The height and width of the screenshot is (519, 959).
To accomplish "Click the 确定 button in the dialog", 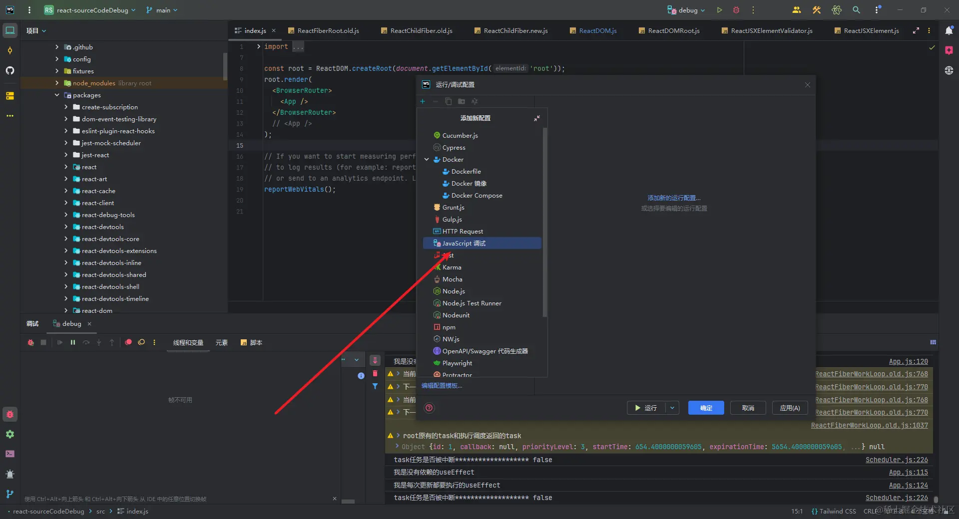I will (706, 408).
